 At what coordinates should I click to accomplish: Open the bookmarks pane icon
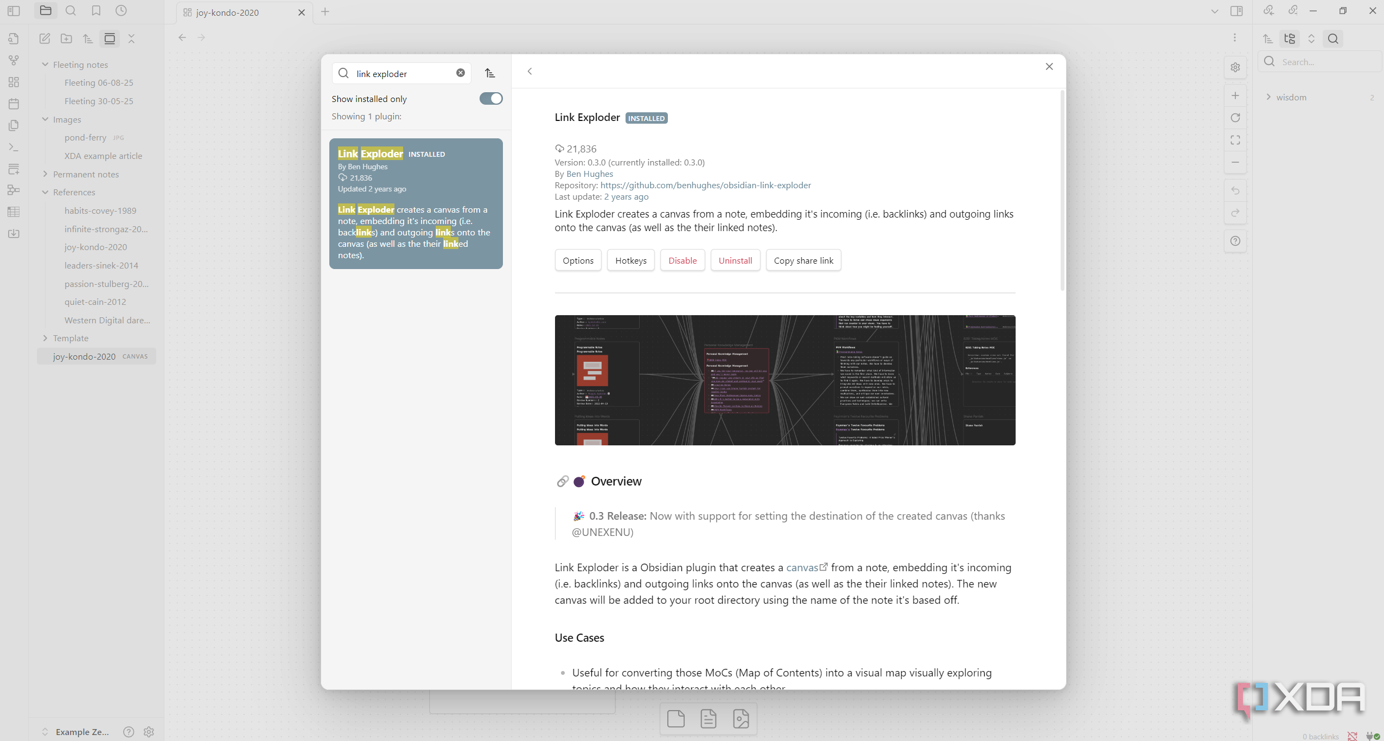[x=96, y=11]
